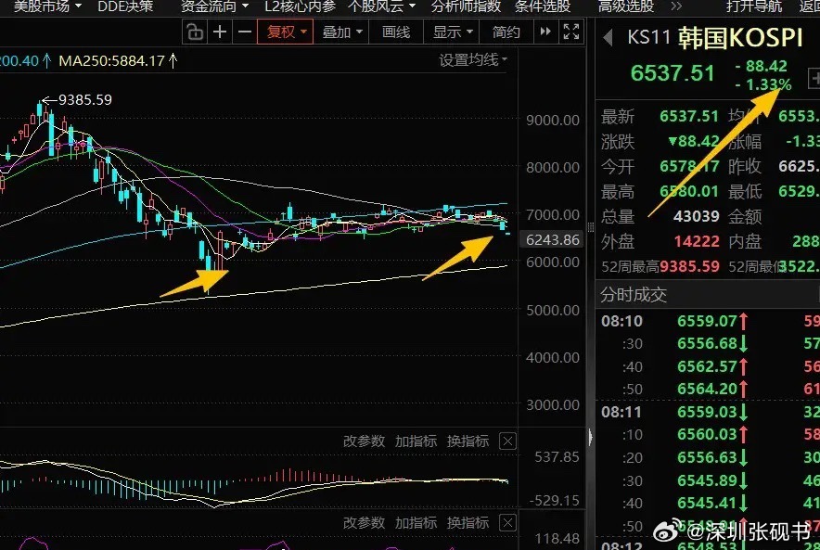Click 改参数 on MACD panel
The width and height of the screenshot is (820, 550).
pos(364,441)
